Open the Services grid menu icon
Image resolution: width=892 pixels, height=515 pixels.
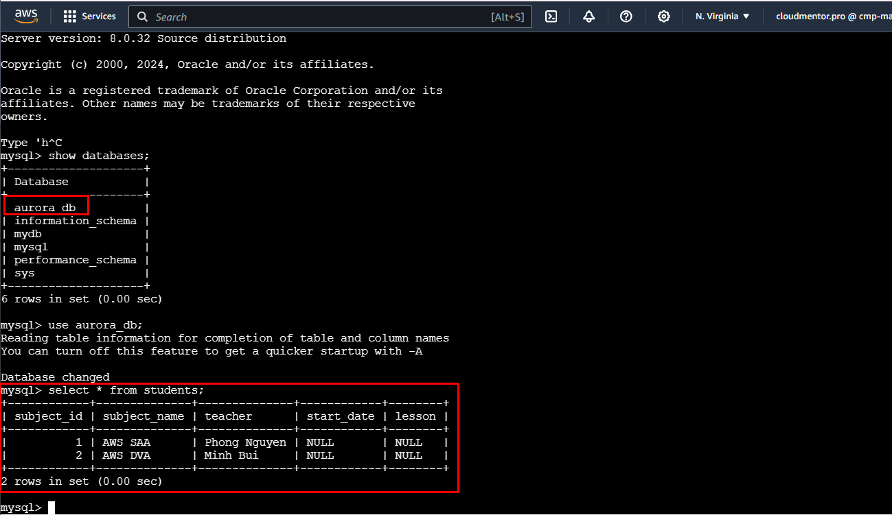point(69,16)
